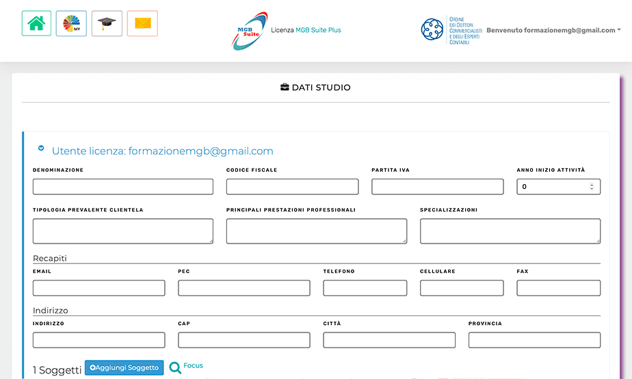Open the graduation cap training icon
632x379 pixels.
(x=107, y=24)
